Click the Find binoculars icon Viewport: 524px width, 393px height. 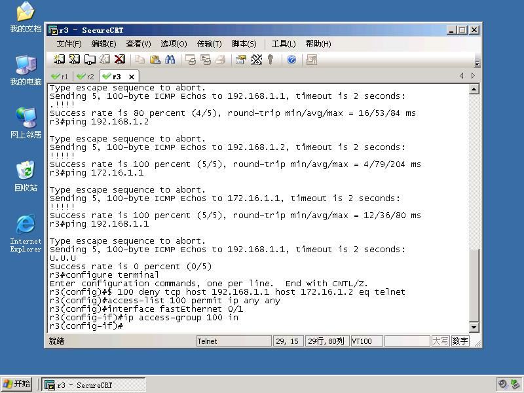(170, 60)
